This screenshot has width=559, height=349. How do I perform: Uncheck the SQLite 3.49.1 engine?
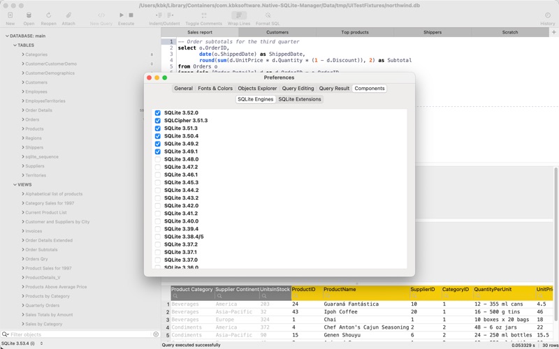click(158, 151)
